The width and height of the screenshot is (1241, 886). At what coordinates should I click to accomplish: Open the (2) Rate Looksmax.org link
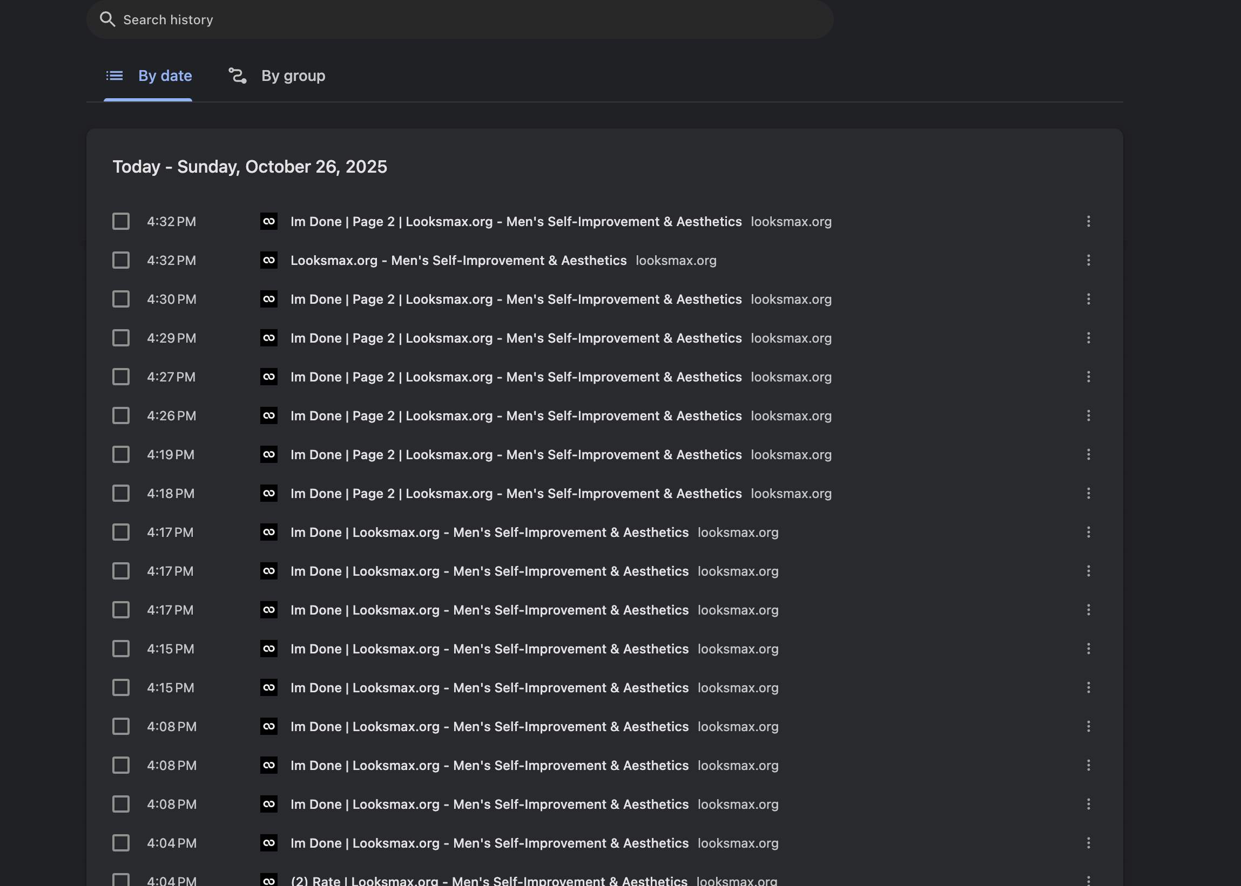coord(488,880)
